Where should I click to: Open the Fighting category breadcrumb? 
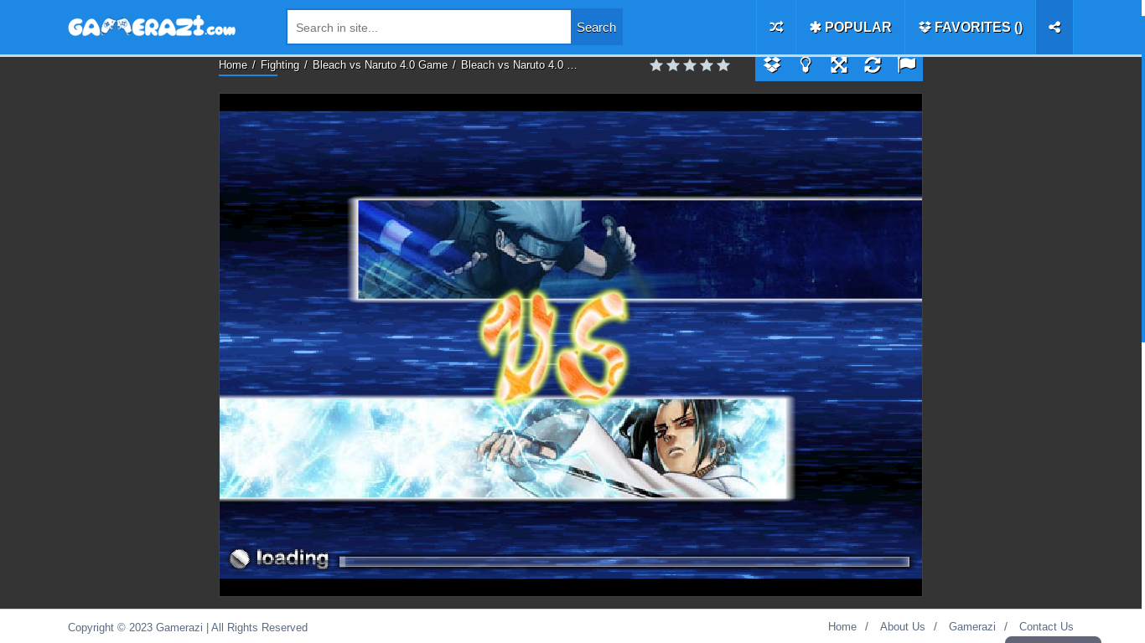tap(280, 64)
